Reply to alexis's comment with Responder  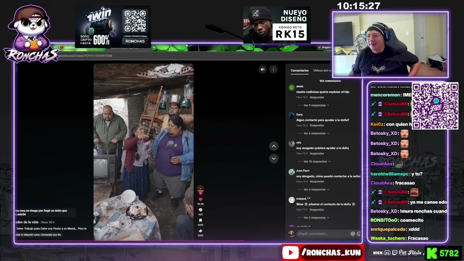point(317,98)
